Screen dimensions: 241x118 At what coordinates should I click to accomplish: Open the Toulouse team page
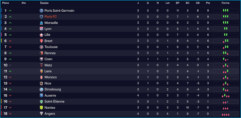click(x=51, y=47)
